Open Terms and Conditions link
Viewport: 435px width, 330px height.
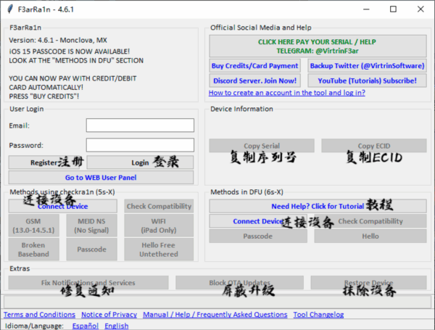[x=39, y=315]
